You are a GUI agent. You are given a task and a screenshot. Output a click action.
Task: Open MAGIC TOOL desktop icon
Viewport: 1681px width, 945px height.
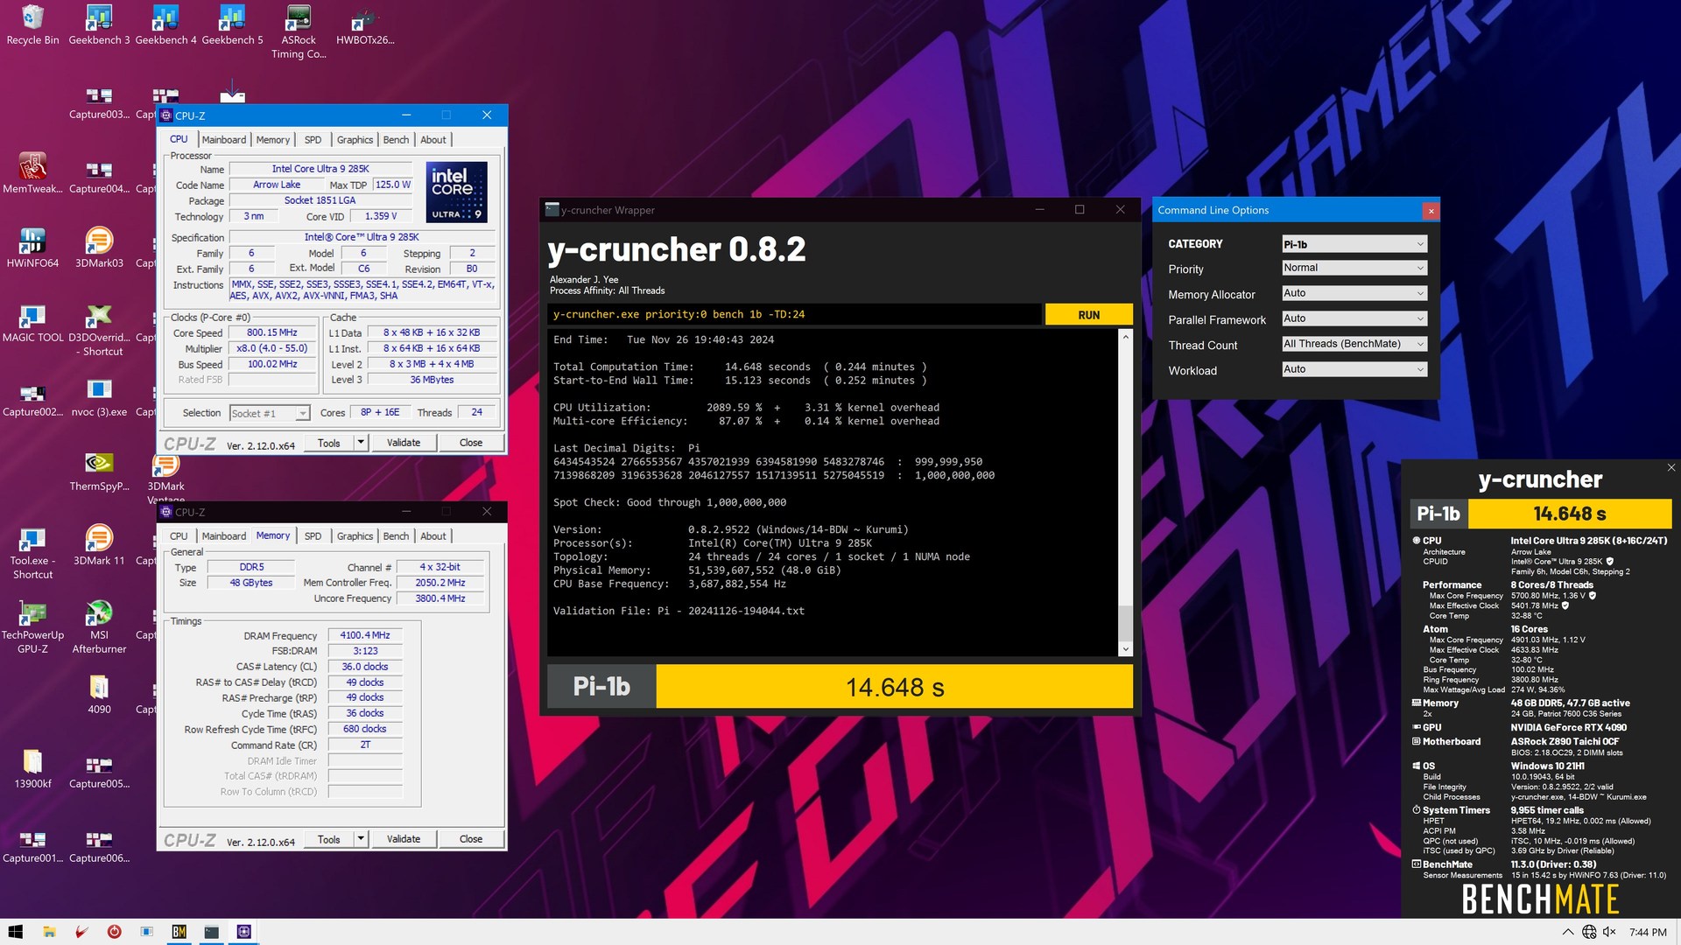(x=32, y=322)
